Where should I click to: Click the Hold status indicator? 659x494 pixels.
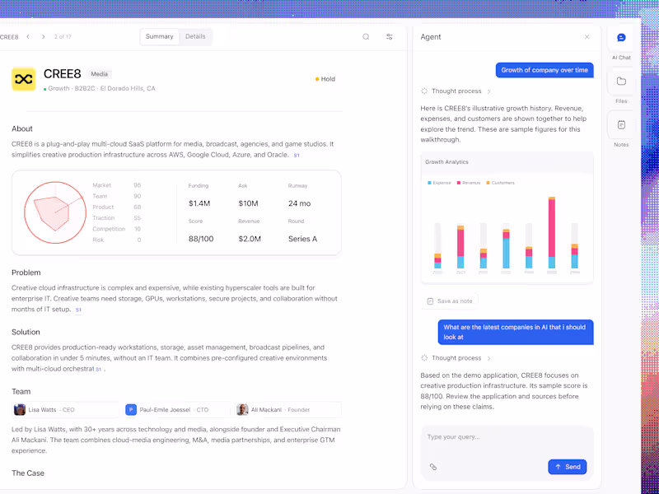(x=325, y=79)
